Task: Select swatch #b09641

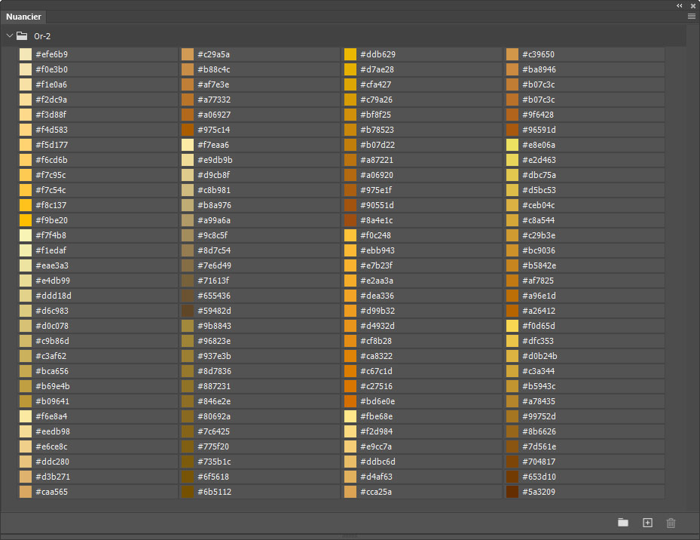Action: click(26, 401)
